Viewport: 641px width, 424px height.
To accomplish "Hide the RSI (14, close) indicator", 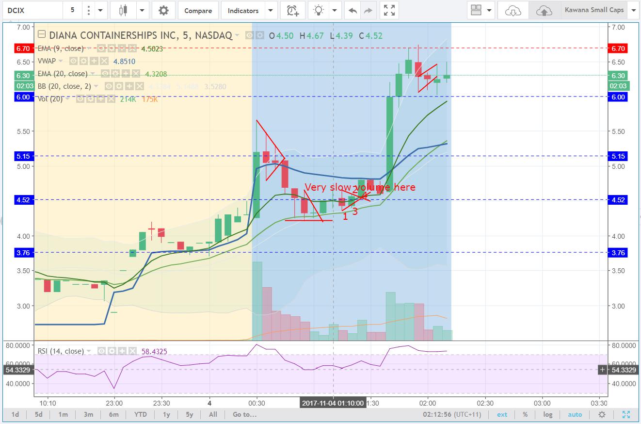I will click(x=102, y=351).
